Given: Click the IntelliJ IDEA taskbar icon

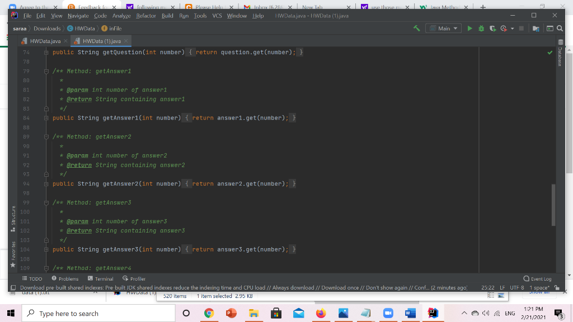Looking at the screenshot, I should click(433, 313).
